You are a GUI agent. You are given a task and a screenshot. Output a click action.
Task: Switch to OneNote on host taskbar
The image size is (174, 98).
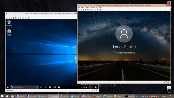click(x=86, y=96)
